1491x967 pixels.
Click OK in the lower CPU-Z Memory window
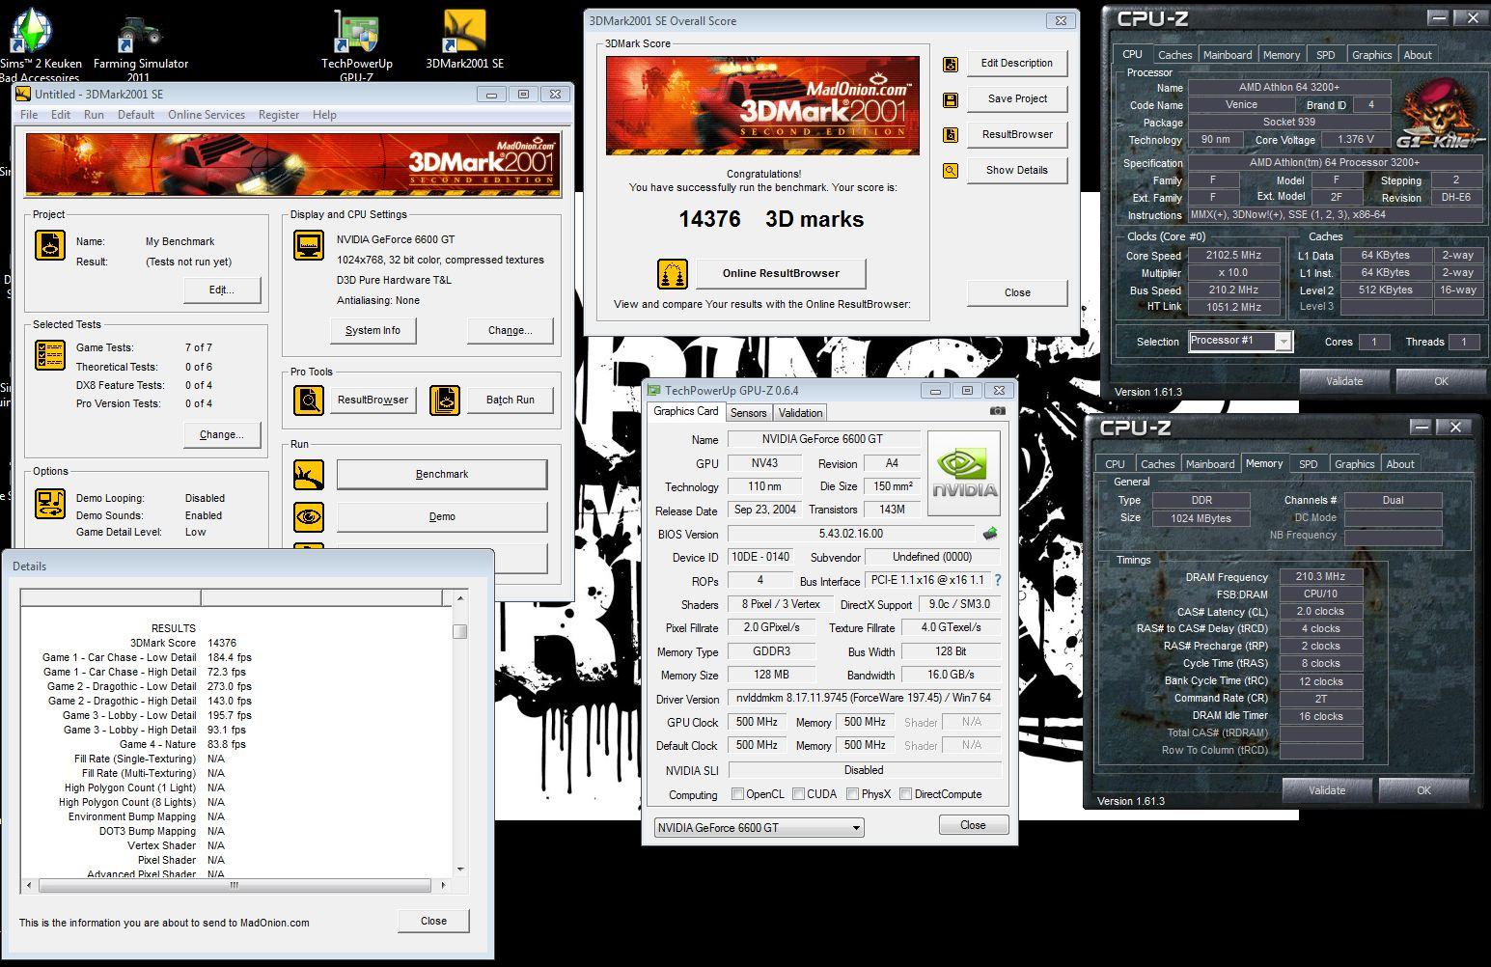(x=1423, y=790)
